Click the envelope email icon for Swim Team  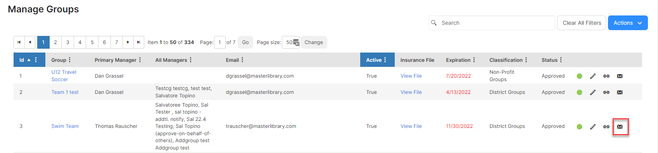pyautogui.click(x=620, y=127)
